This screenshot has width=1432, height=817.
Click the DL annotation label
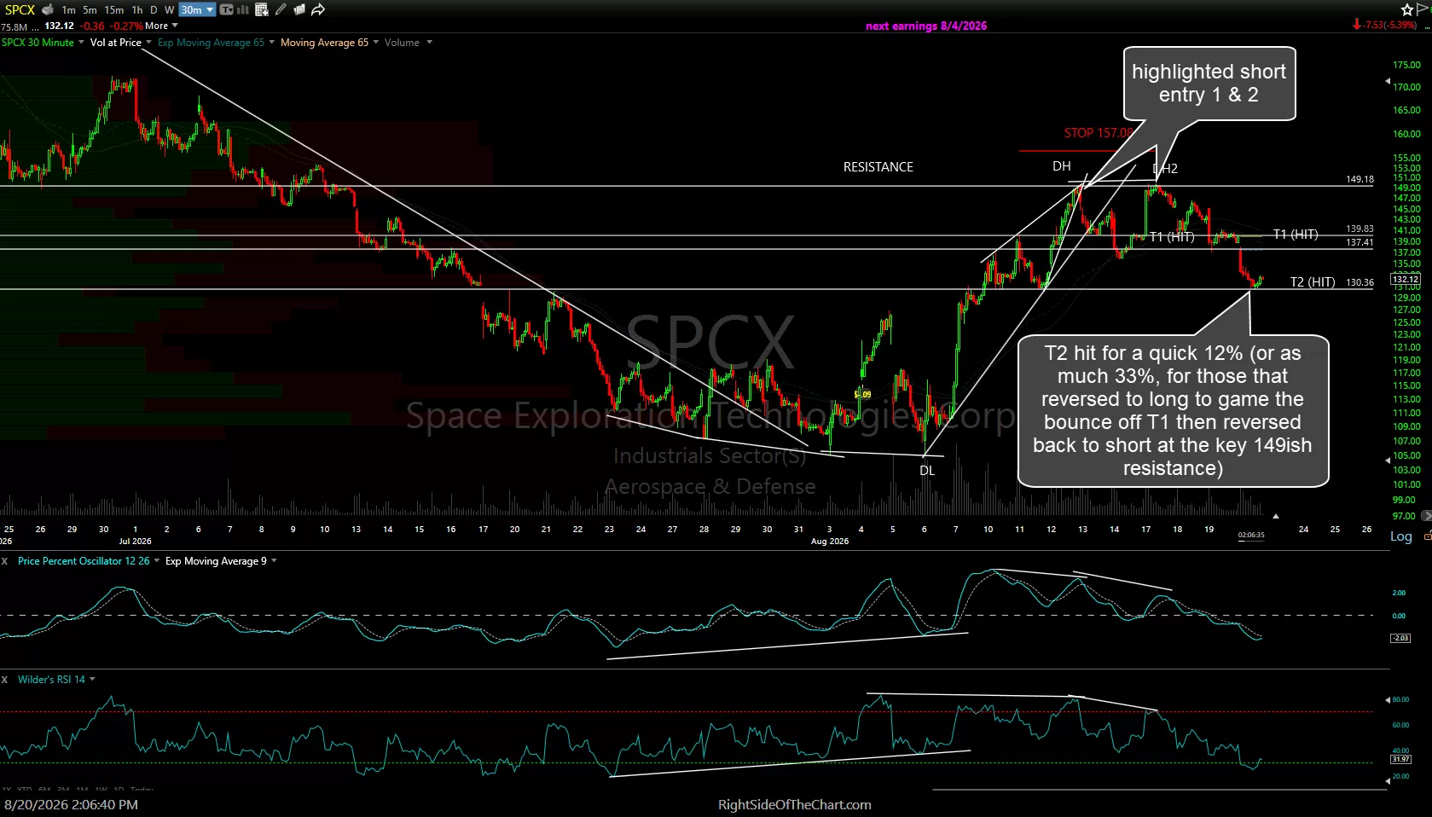click(x=927, y=471)
